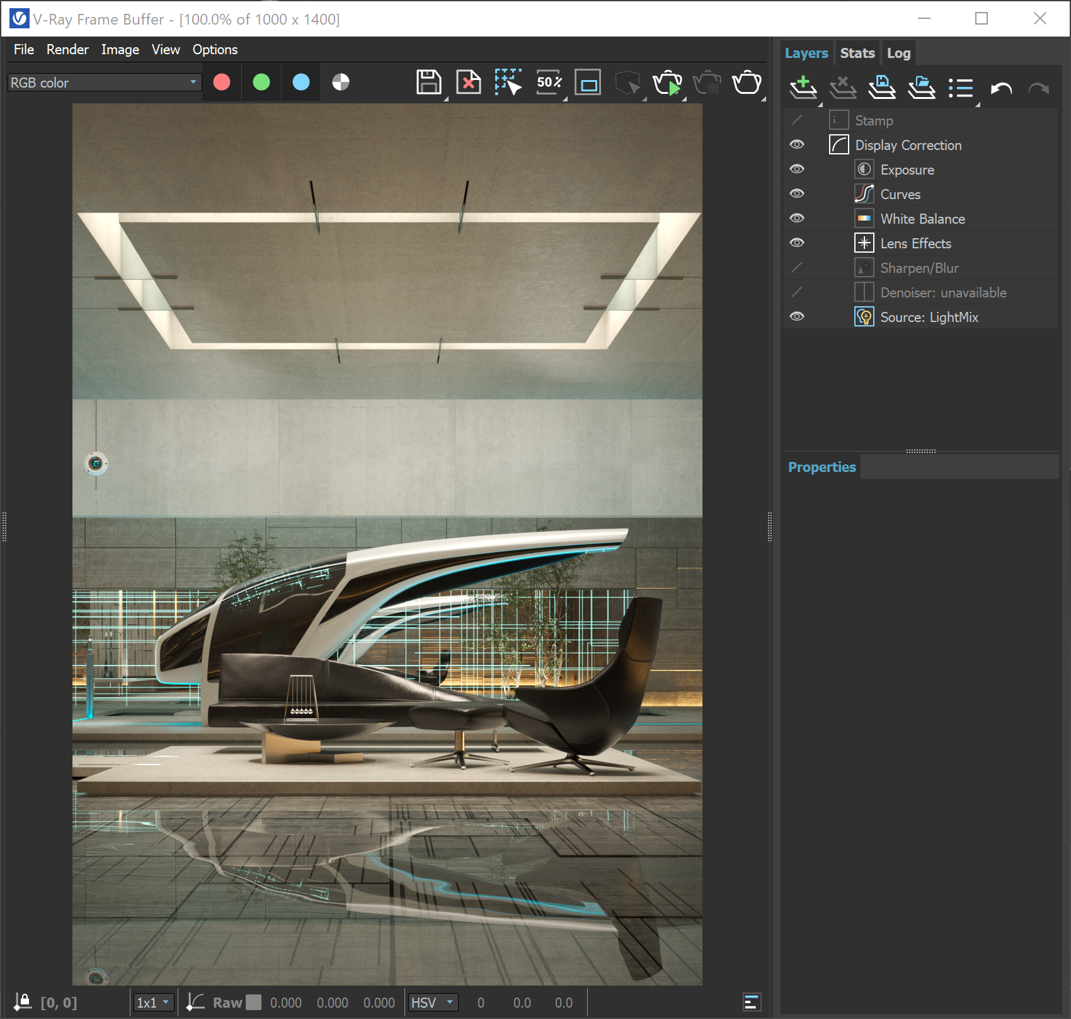The width and height of the screenshot is (1071, 1019).
Task: Click the last render teapot icon
Action: pyautogui.click(x=747, y=83)
